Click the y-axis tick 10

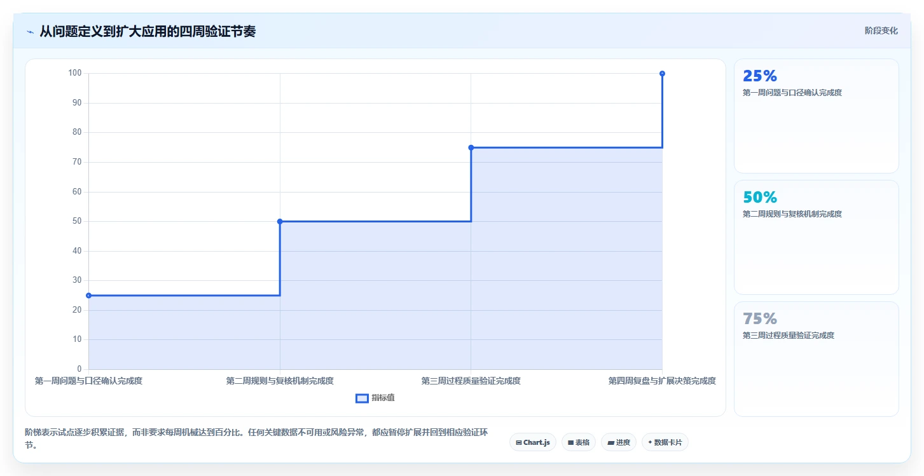click(x=77, y=339)
